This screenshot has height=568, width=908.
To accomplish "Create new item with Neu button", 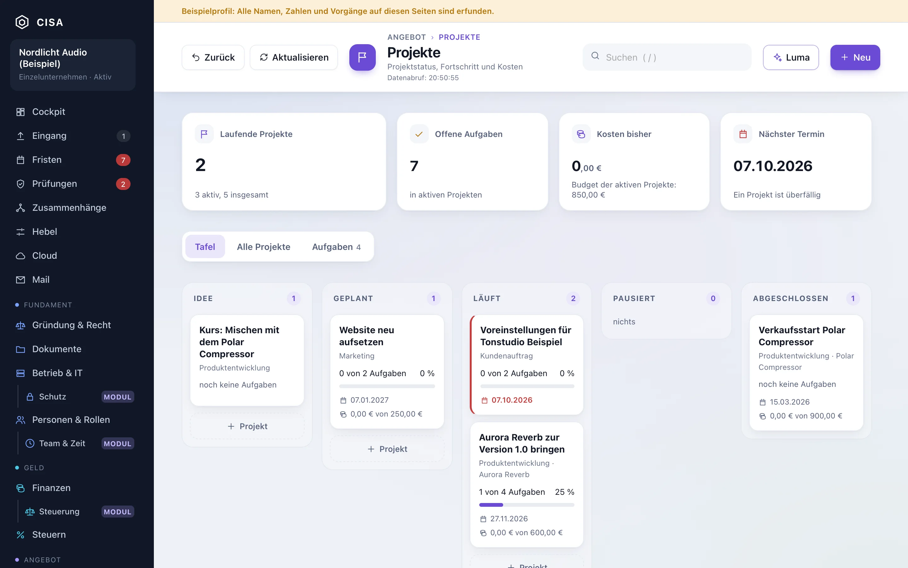I will pos(855,57).
